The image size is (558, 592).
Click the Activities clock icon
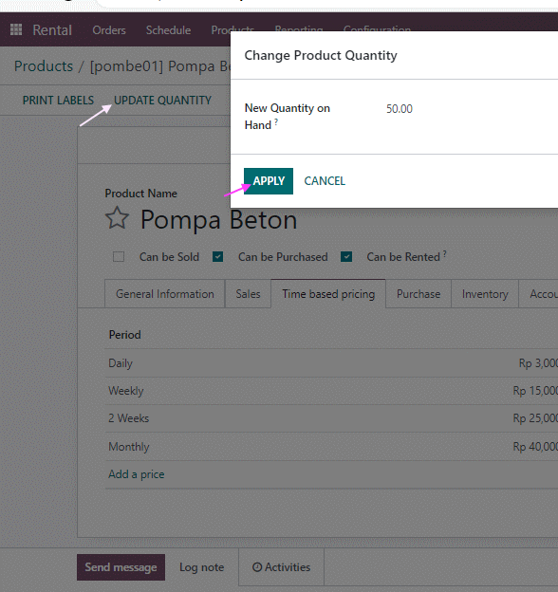click(257, 567)
